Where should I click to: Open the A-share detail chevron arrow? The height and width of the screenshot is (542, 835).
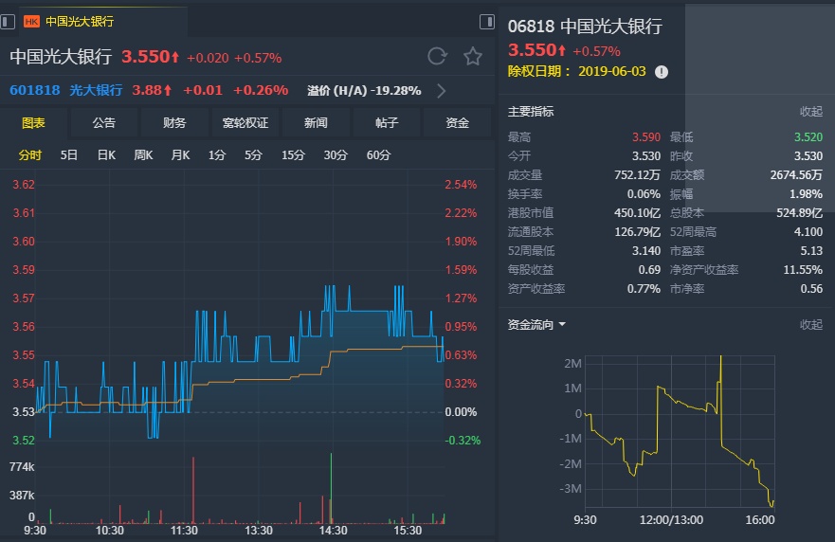442,91
